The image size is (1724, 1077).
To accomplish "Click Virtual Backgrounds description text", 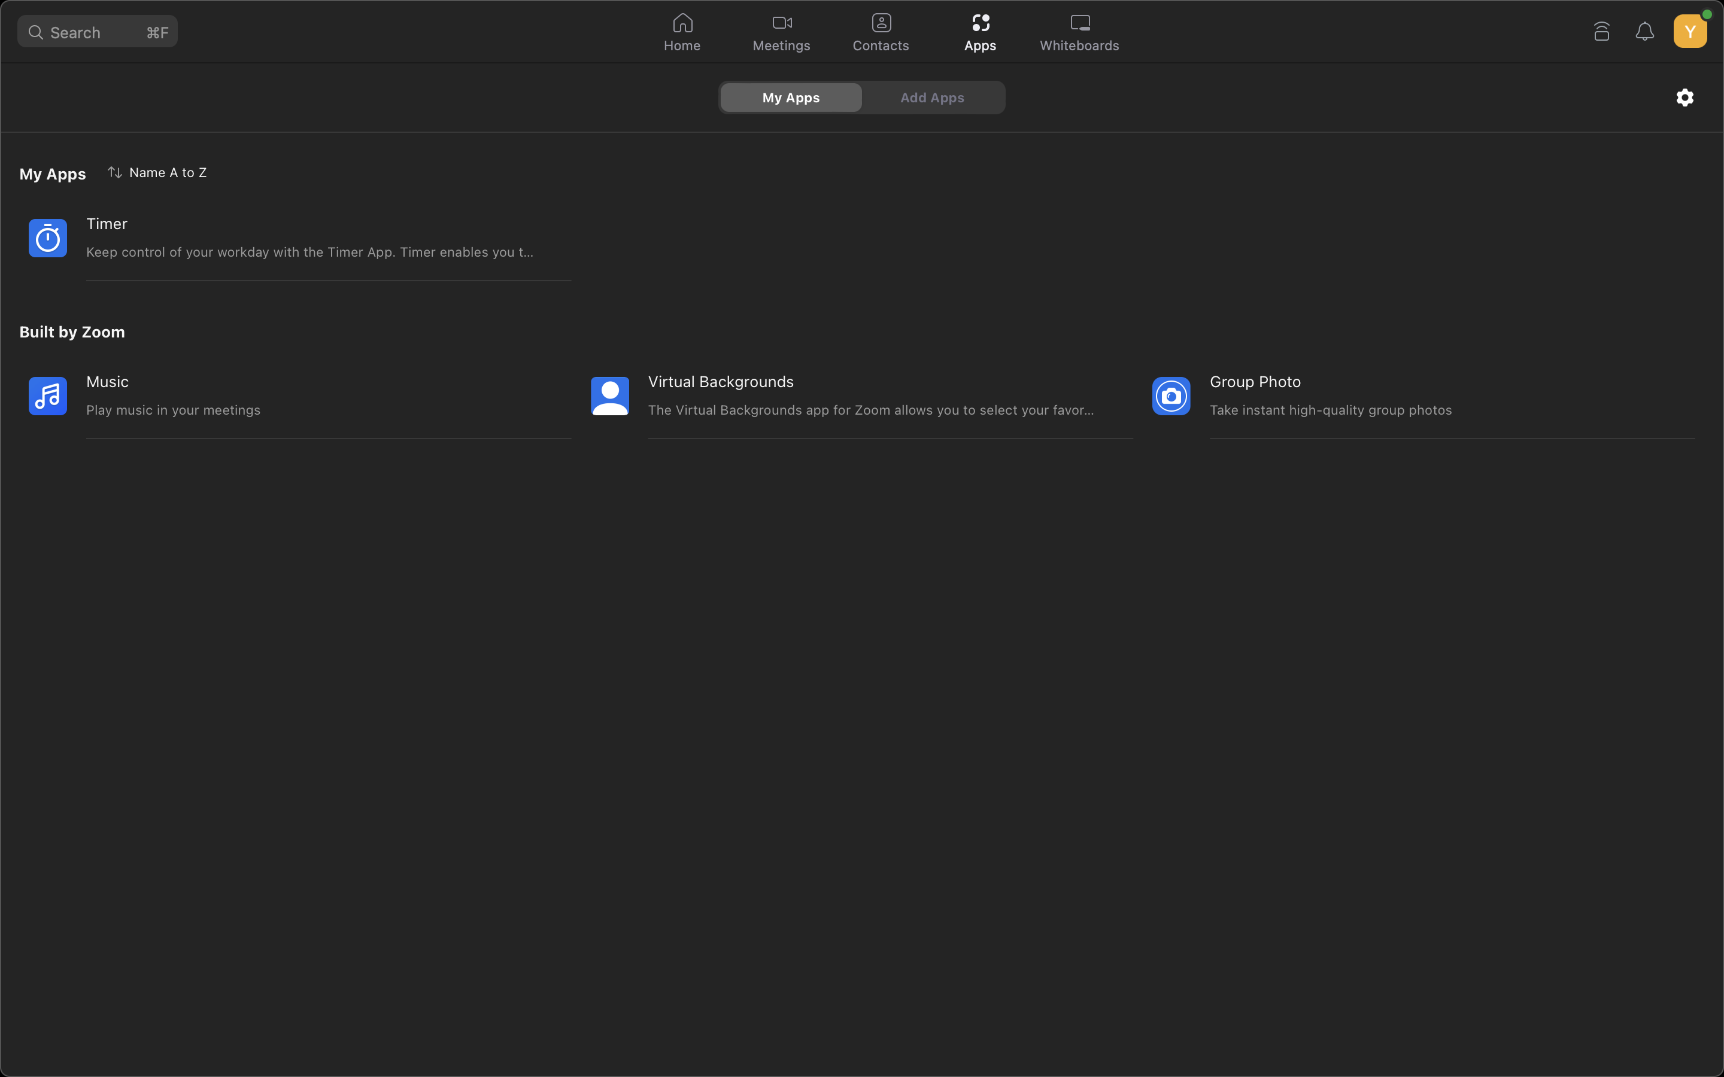I will (x=870, y=410).
